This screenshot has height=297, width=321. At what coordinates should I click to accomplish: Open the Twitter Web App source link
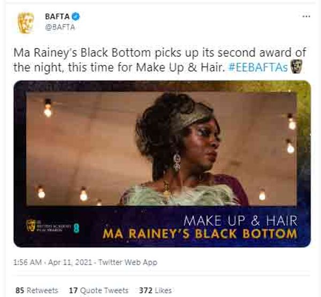(128, 262)
